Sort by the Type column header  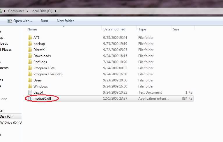[x=142, y=29]
